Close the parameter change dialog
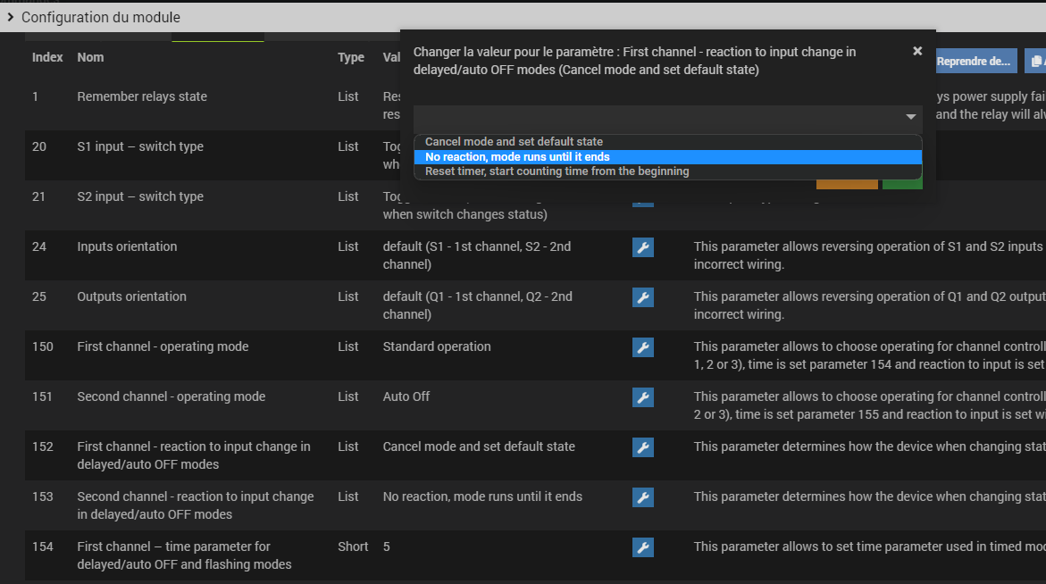Viewport: 1046px width, 584px height. (x=917, y=52)
